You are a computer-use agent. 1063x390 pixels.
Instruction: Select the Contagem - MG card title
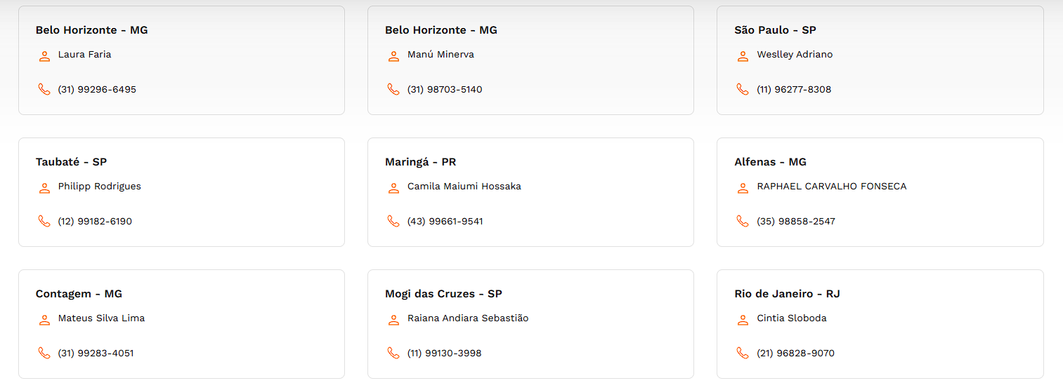click(79, 294)
